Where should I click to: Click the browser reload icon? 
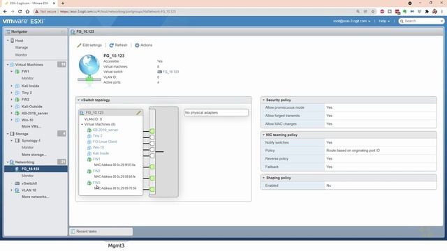pyautogui.click(x=20, y=11)
